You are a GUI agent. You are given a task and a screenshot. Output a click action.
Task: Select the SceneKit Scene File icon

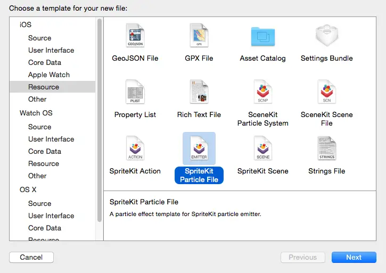326,92
